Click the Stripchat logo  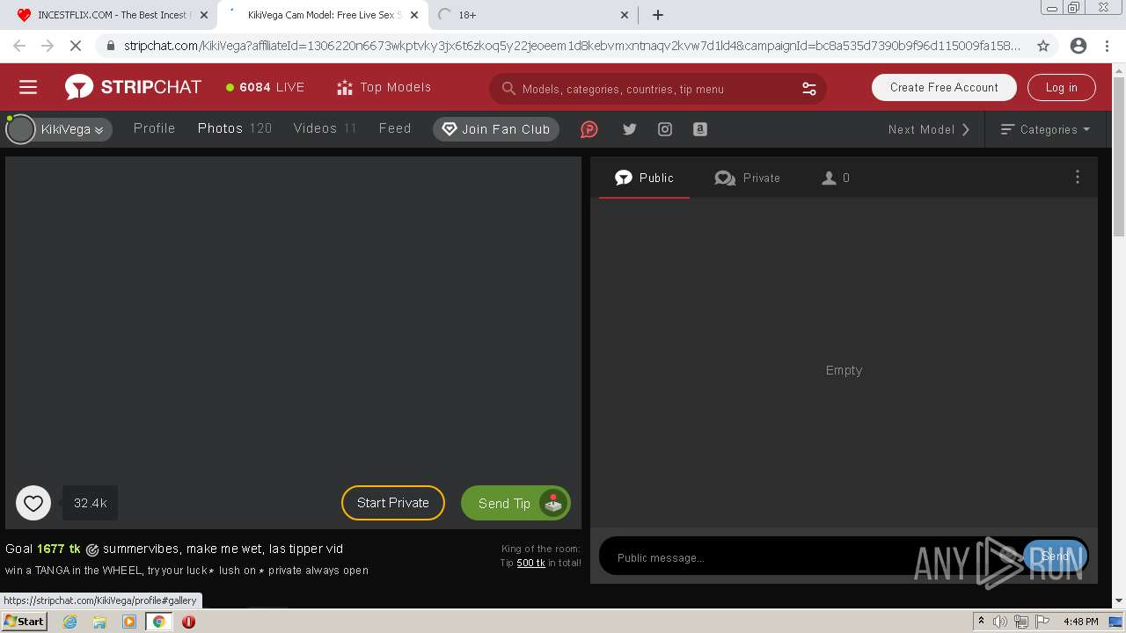[133, 87]
